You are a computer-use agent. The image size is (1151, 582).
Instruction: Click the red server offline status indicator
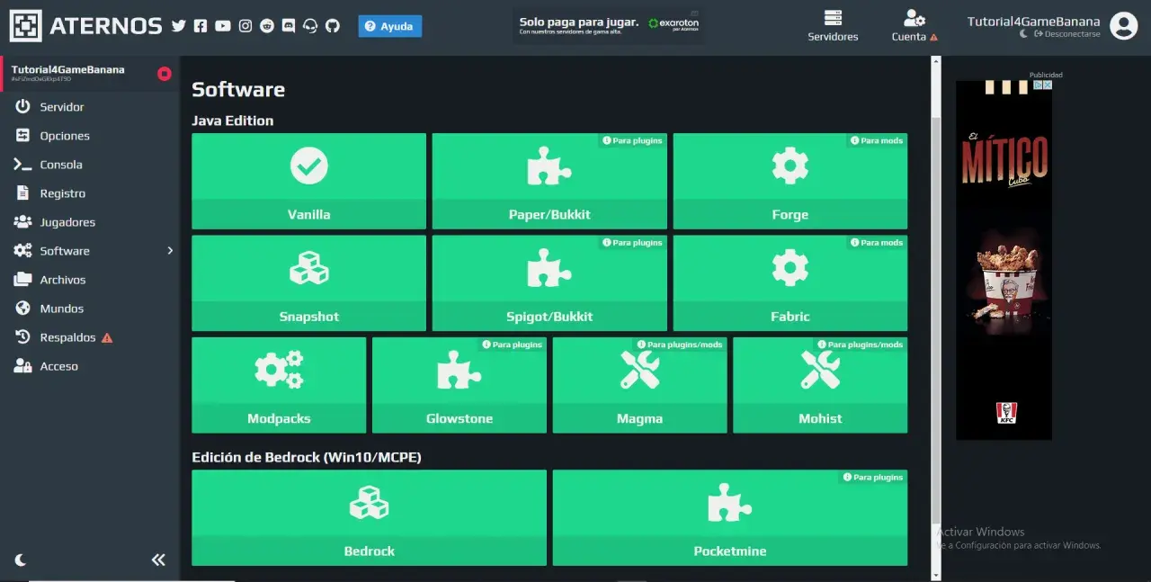click(165, 74)
